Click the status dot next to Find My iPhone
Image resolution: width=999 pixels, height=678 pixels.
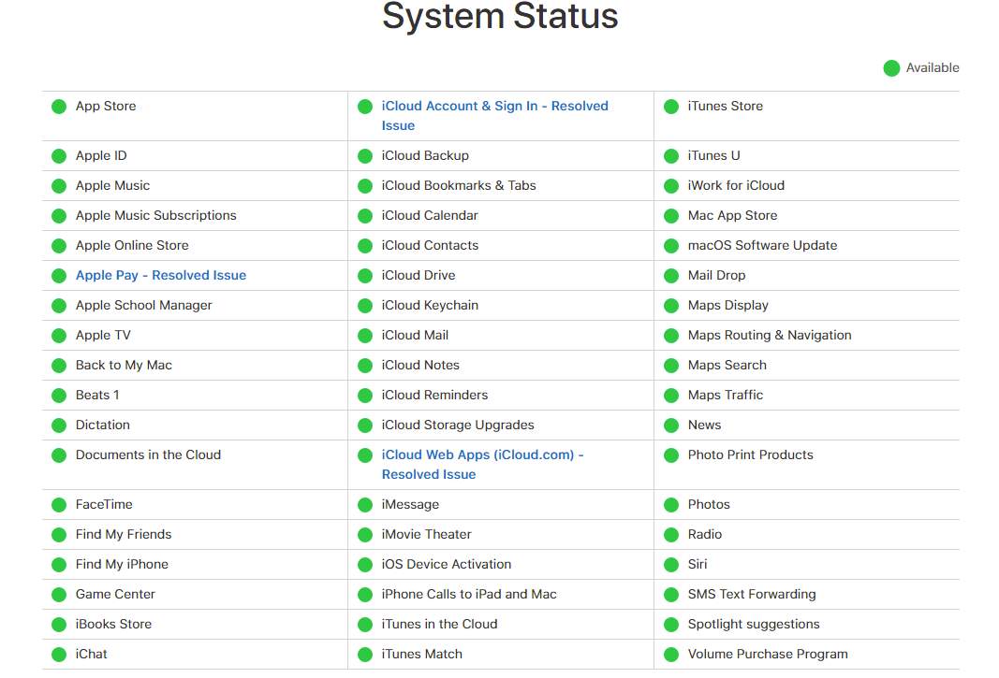[59, 565]
